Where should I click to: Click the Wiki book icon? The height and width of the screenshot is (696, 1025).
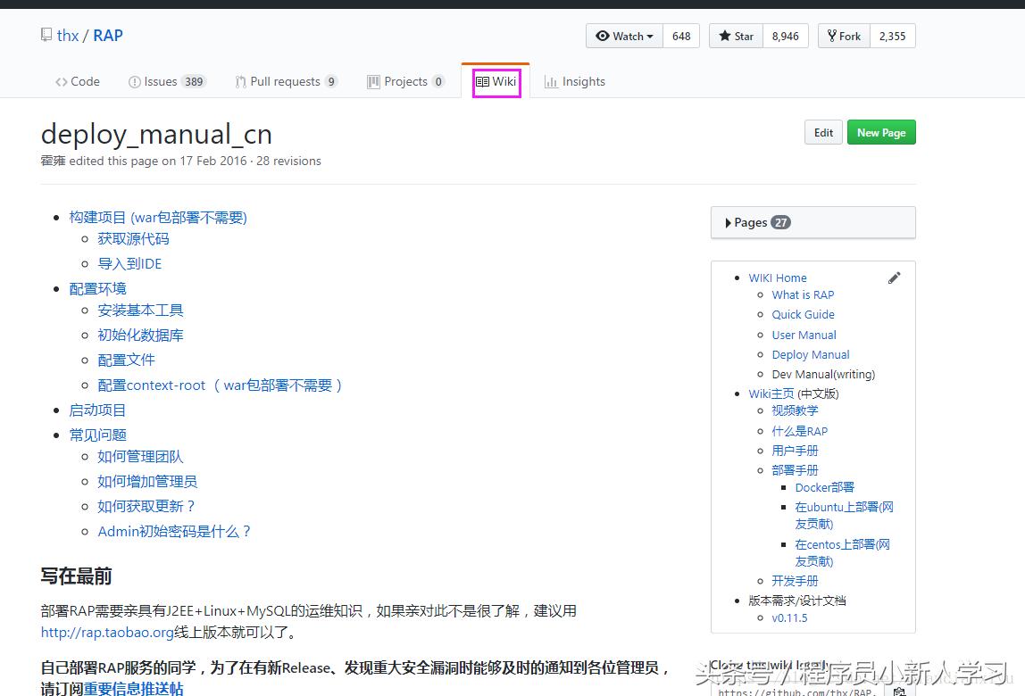tap(482, 80)
